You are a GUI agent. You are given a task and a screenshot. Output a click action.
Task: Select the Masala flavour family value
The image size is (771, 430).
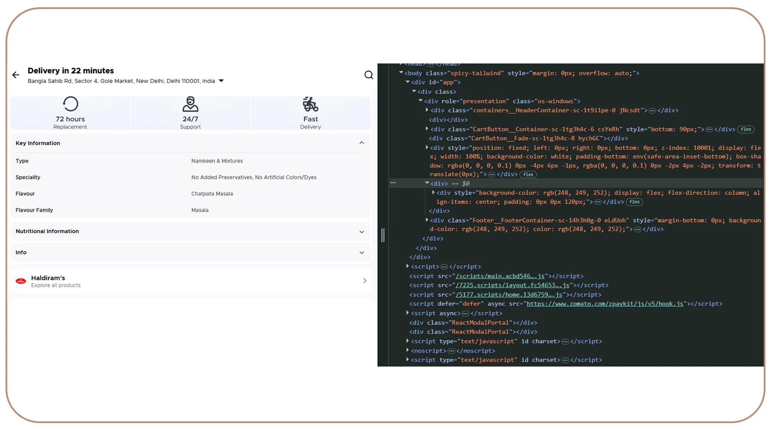[200, 210]
